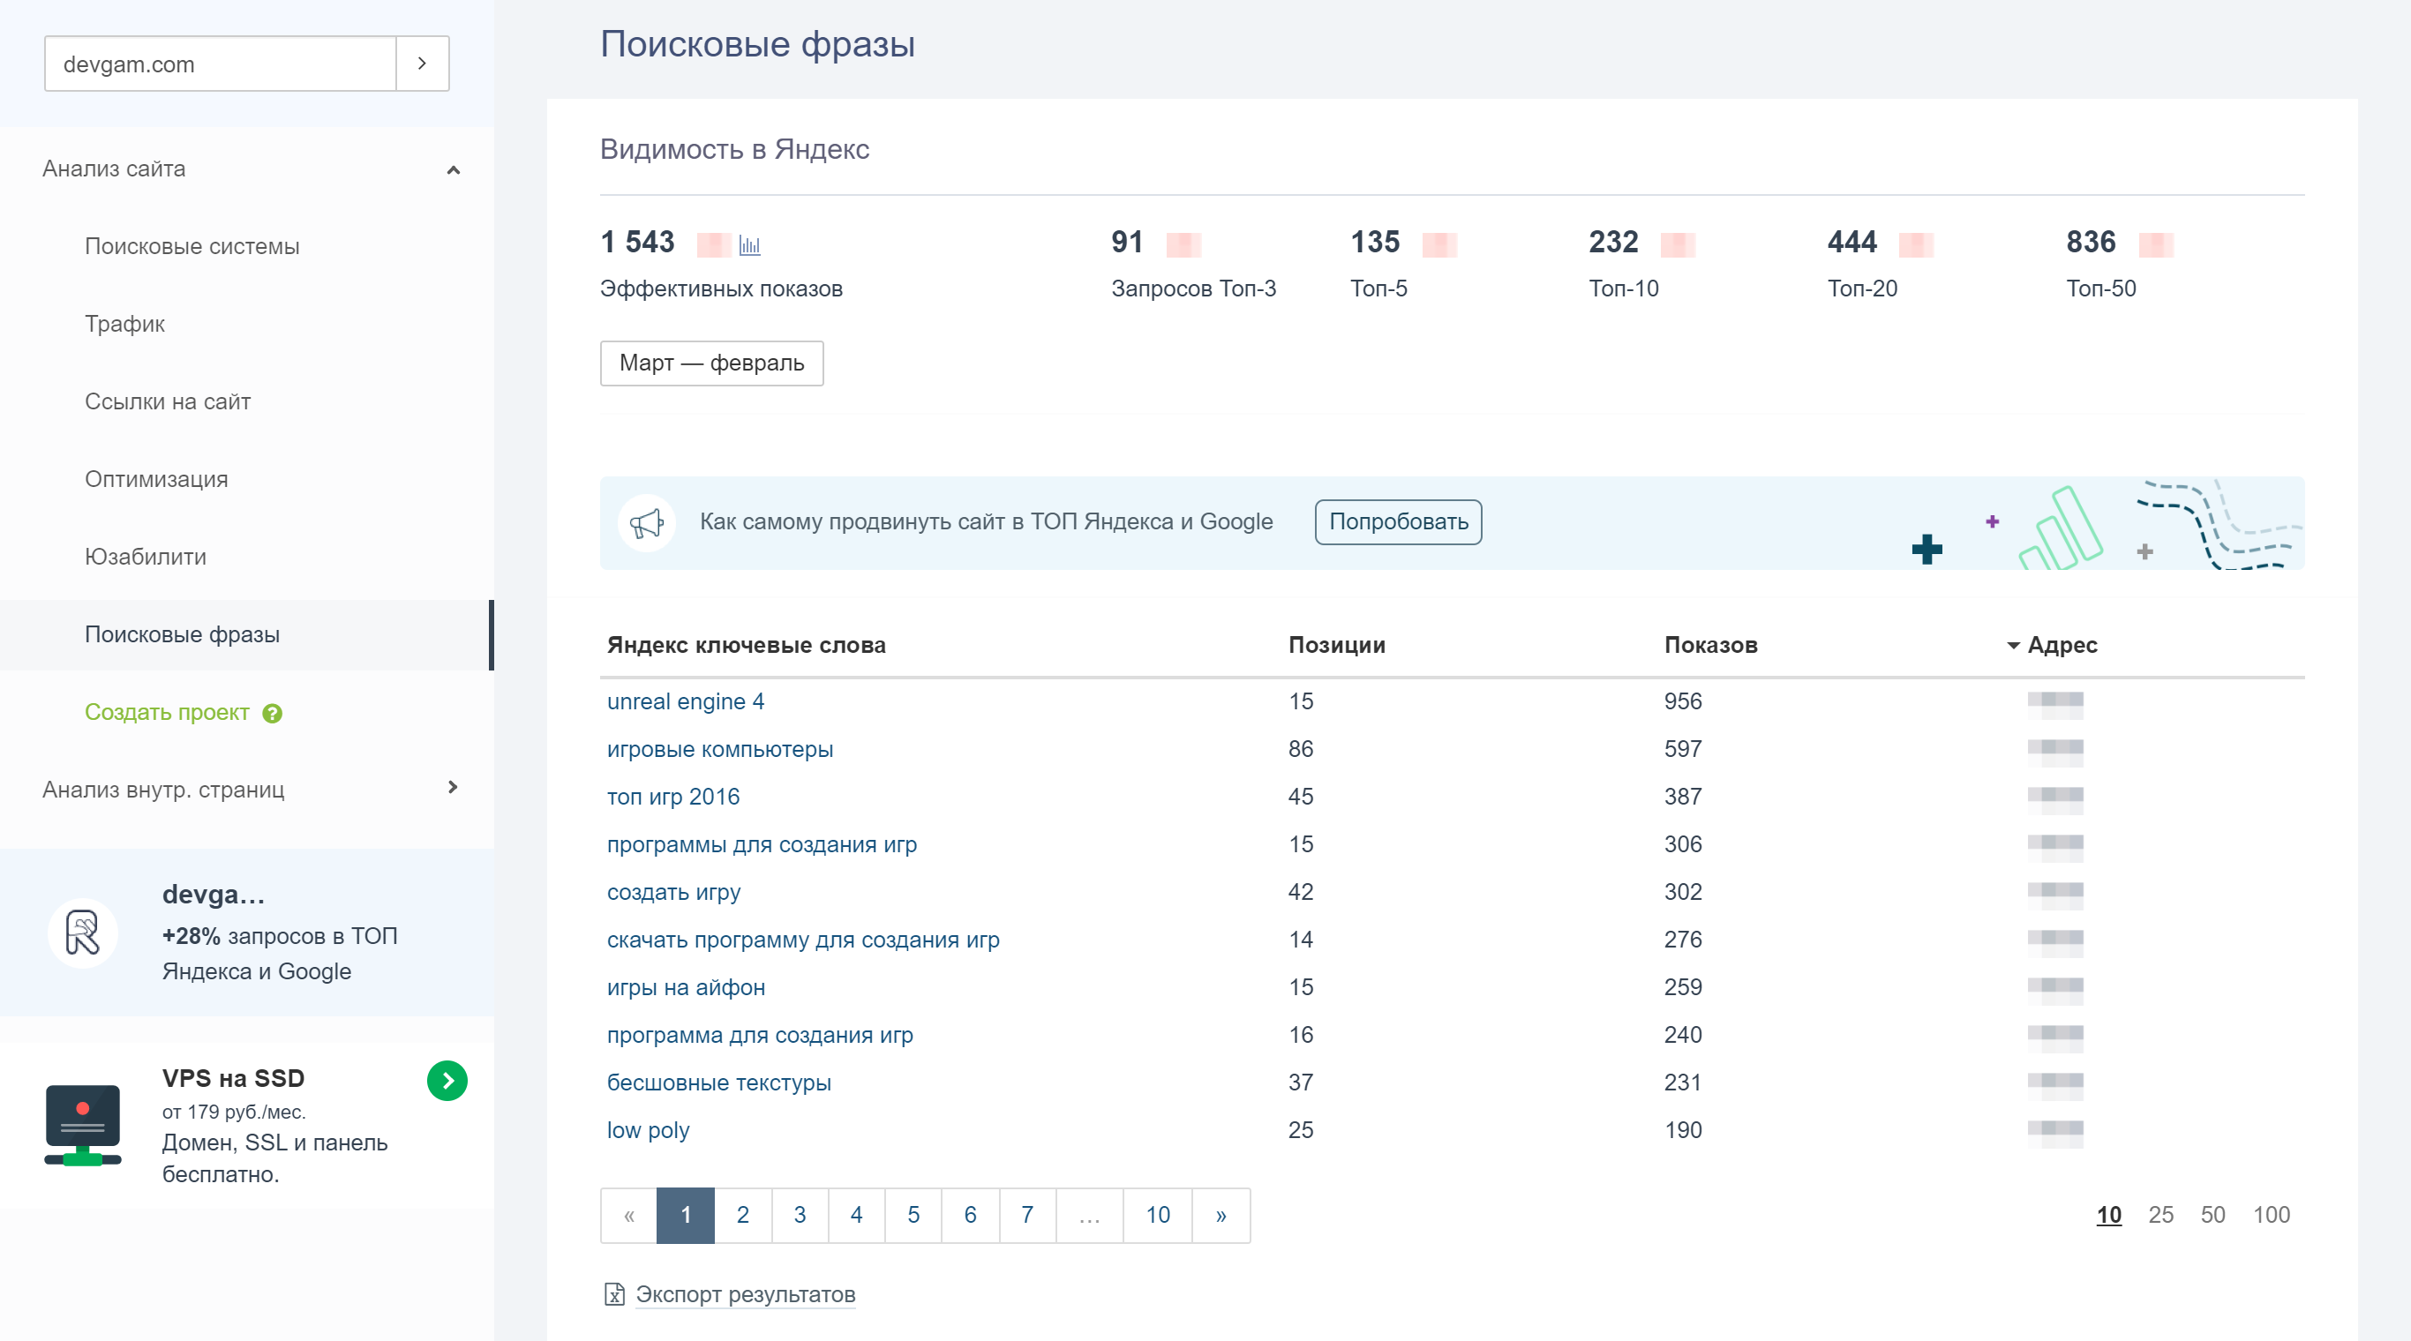Open the Март — февраль period dropdown
Image resolution: width=2411 pixels, height=1341 pixels.
coord(711,363)
